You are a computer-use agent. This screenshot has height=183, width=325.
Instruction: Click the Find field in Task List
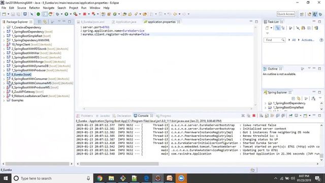tap(274, 40)
